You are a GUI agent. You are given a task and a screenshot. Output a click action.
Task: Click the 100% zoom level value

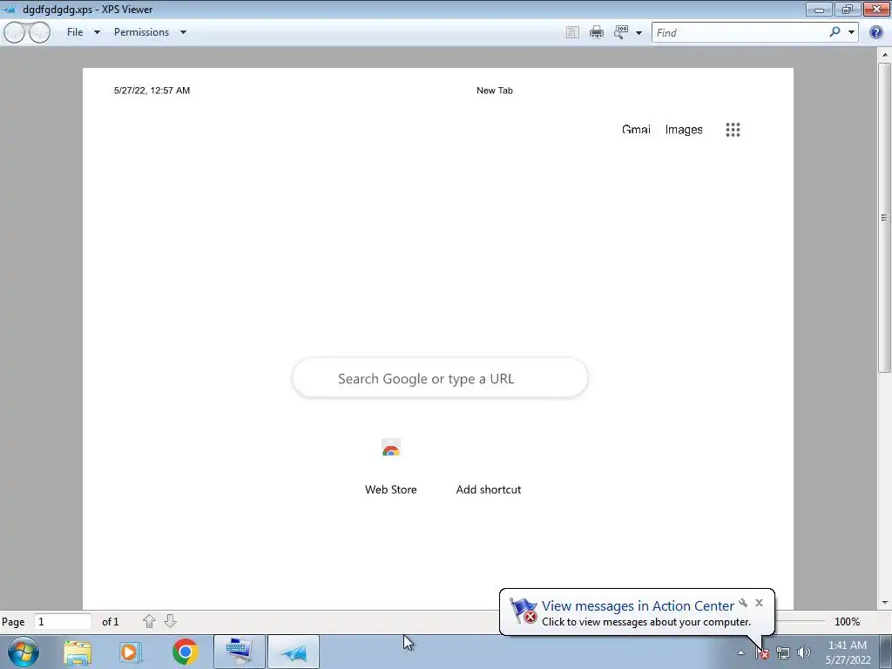click(x=847, y=622)
